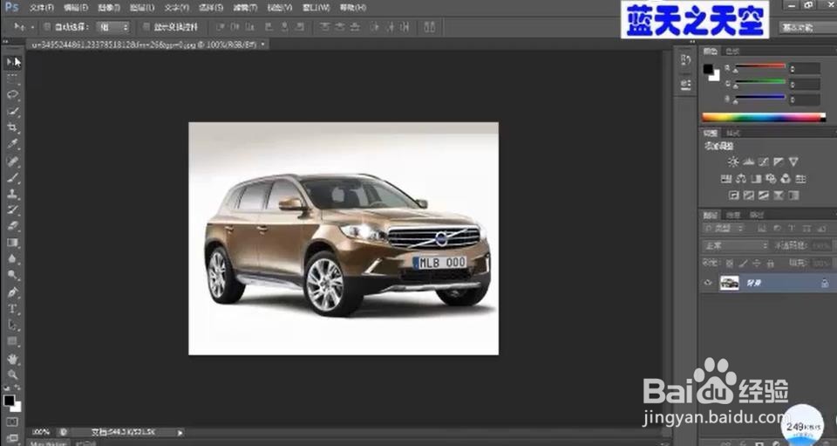Click the red channel slider in Color panel
The image size is (837, 446).
pos(759,66)
